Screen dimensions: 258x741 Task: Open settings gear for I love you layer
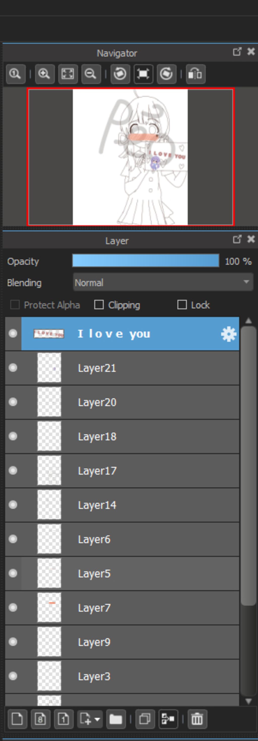point(228,334)
